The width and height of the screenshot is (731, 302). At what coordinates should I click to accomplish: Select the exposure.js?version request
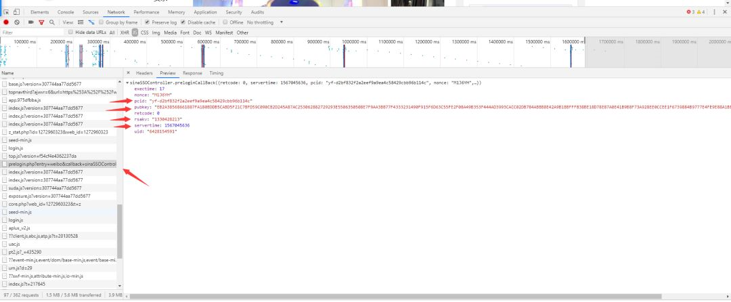click(59, 196)
